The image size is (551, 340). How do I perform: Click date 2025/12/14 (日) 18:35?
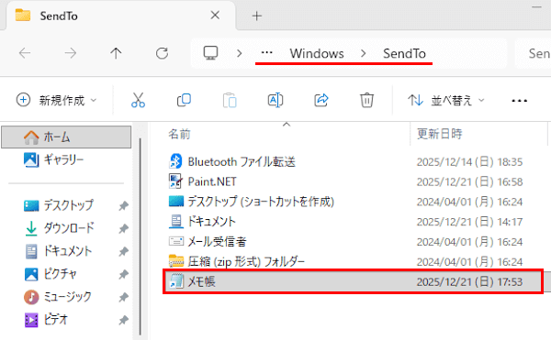click(469, 162)
